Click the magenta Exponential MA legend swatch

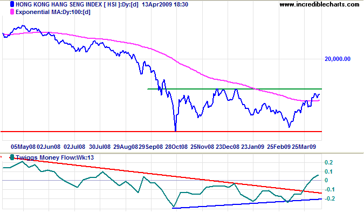click(12, 12)
